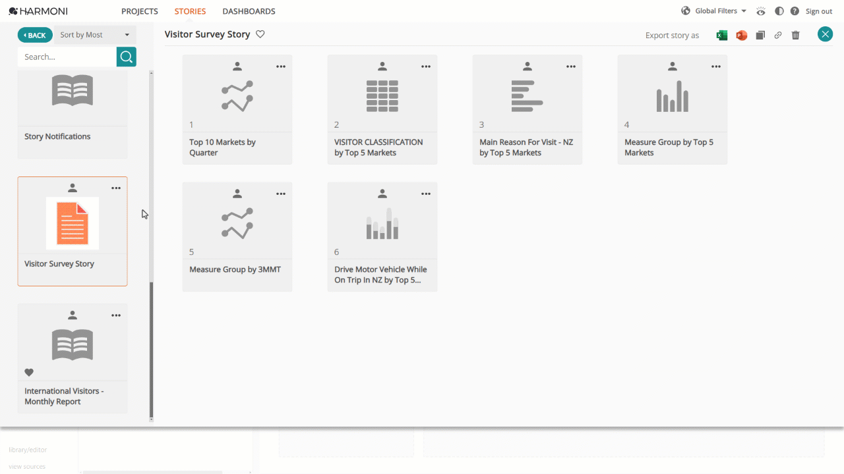The height and width of the screenshot is (474, 844).
Task: Delete story using trash icon
Action: 796,36
